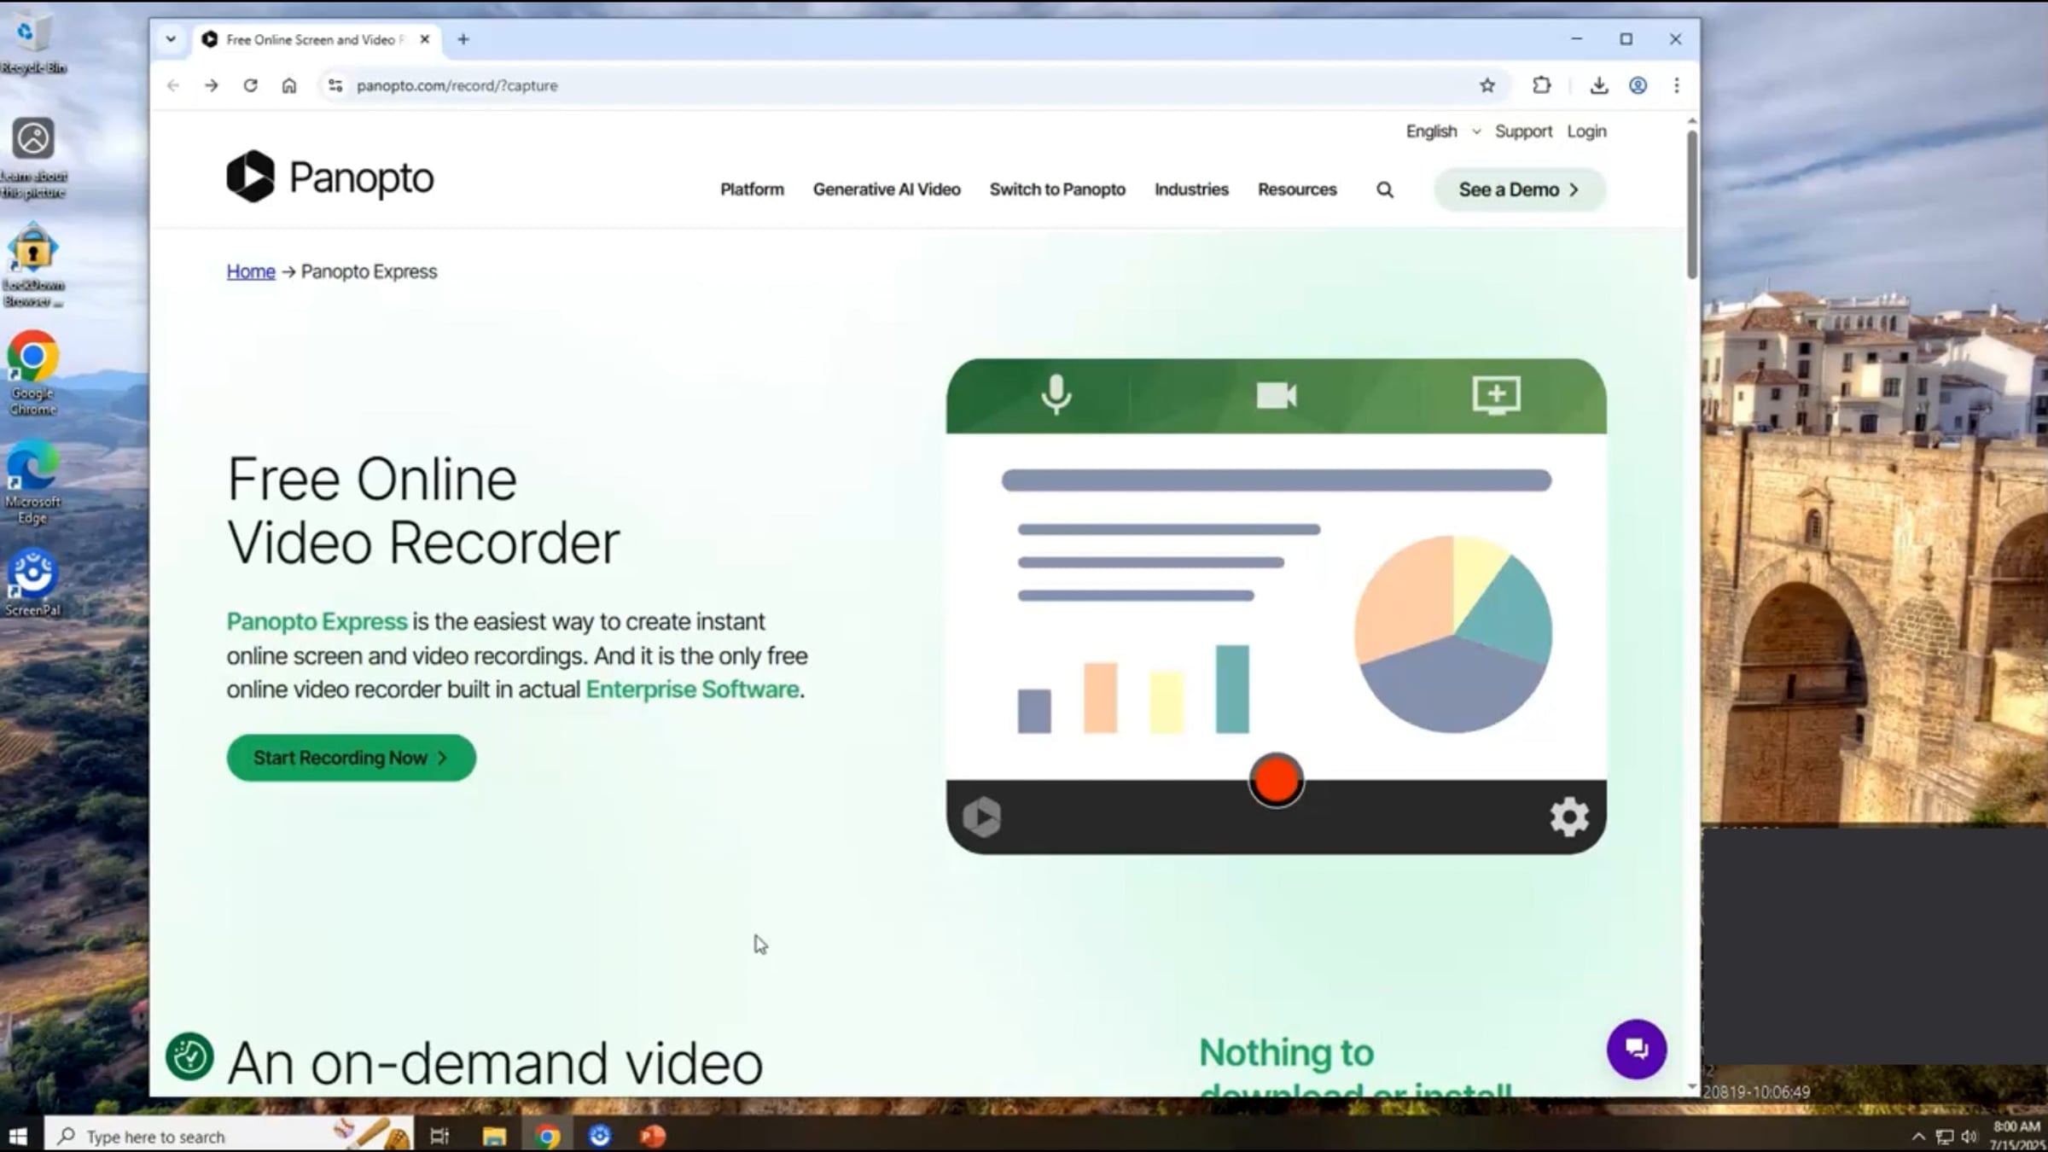Viewport: 2048px width, 1152px height.
Task: Open File Explorer from the taskbar
Action: pos(494,1136)
